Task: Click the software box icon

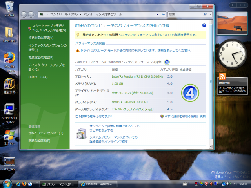Action: point(81,134)
